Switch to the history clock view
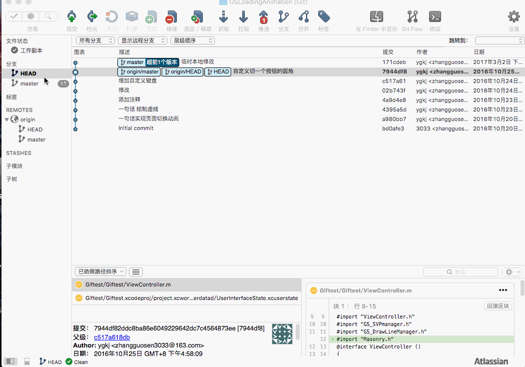This screenshot has height=367, width=525. [31, 16]
